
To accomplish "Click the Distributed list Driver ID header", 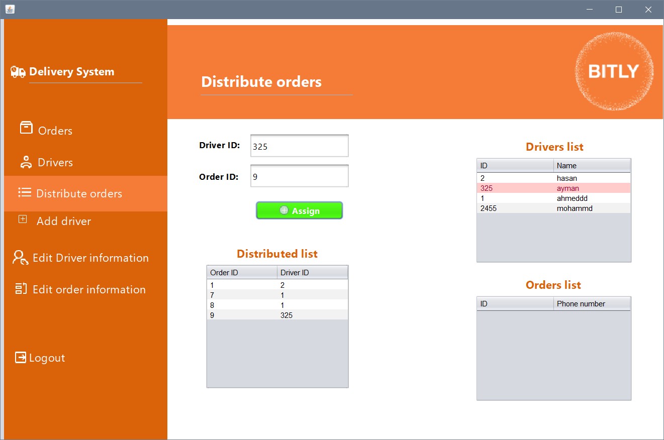I will click(x=313, y=272).
